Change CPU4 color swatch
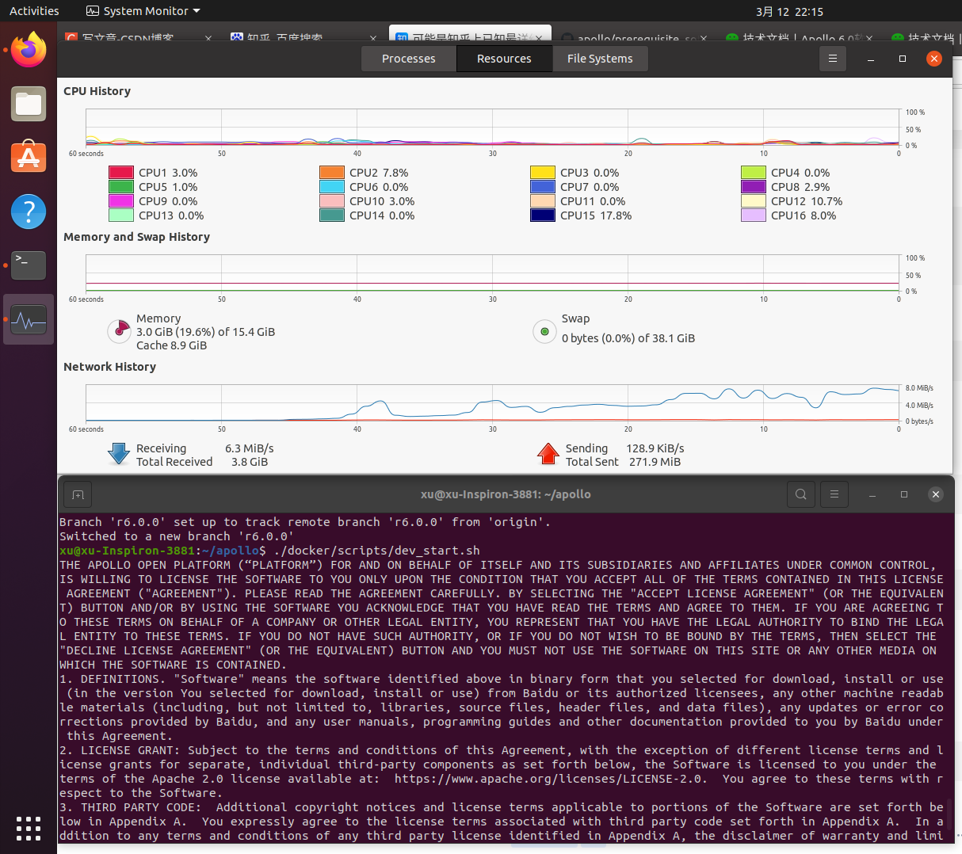The image size is (962, 854). [x=754, y=173]
